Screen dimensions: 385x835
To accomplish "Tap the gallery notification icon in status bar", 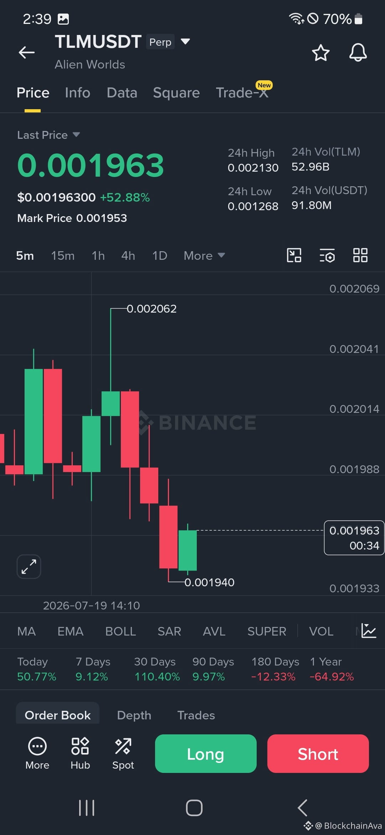I will 63,19.
